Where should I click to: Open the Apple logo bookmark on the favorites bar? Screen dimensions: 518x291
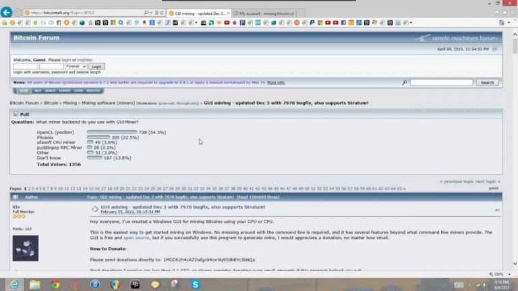(x=235, y=23)
